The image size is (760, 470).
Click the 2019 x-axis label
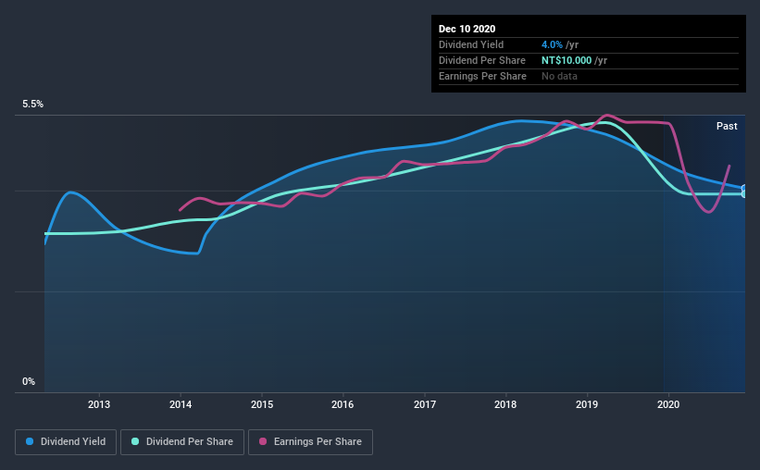[x=587, y=404]
